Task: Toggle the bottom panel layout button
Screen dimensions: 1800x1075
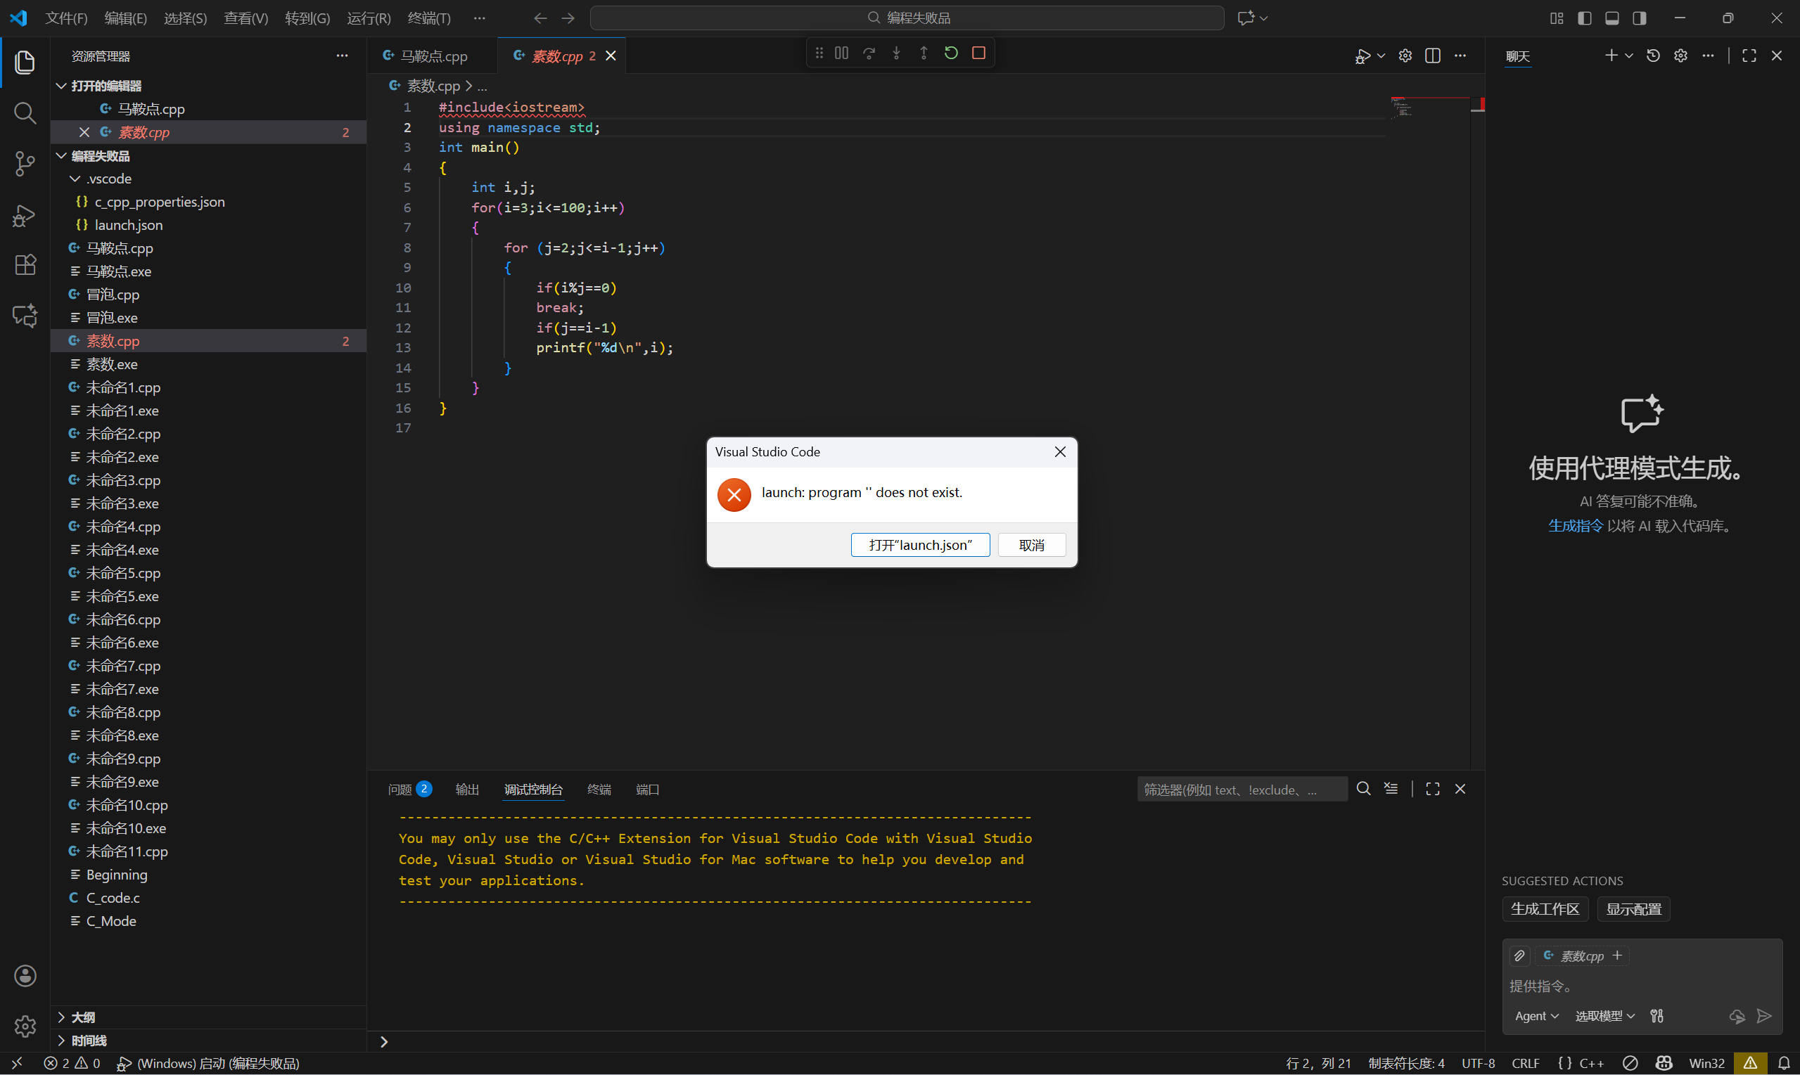Action: click(x=1611, y=18)
